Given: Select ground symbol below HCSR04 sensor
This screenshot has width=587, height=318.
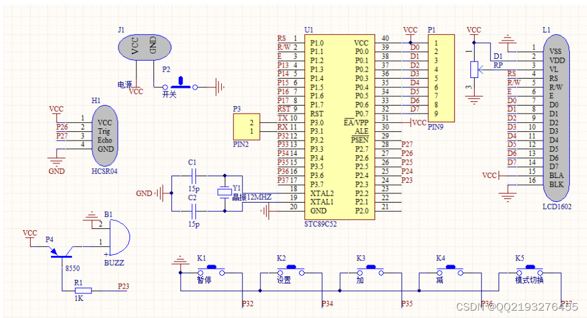Looking at the screenshot, I should [56, 162].
